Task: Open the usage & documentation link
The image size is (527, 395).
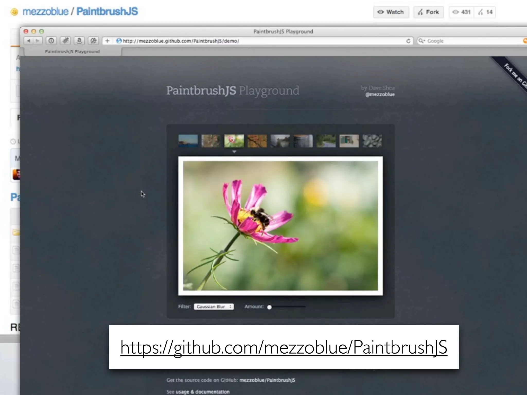Action: 203,392
